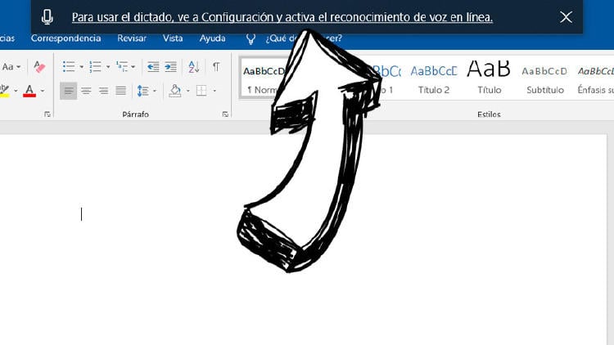Image resolution: width=614 pixels, height=345 pixels.
Task: Toggle left text alignment
Action: (x=68, y=91)
